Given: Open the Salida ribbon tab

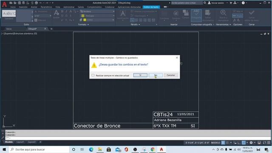Looking at the screenshot, I should click(81, 7).
